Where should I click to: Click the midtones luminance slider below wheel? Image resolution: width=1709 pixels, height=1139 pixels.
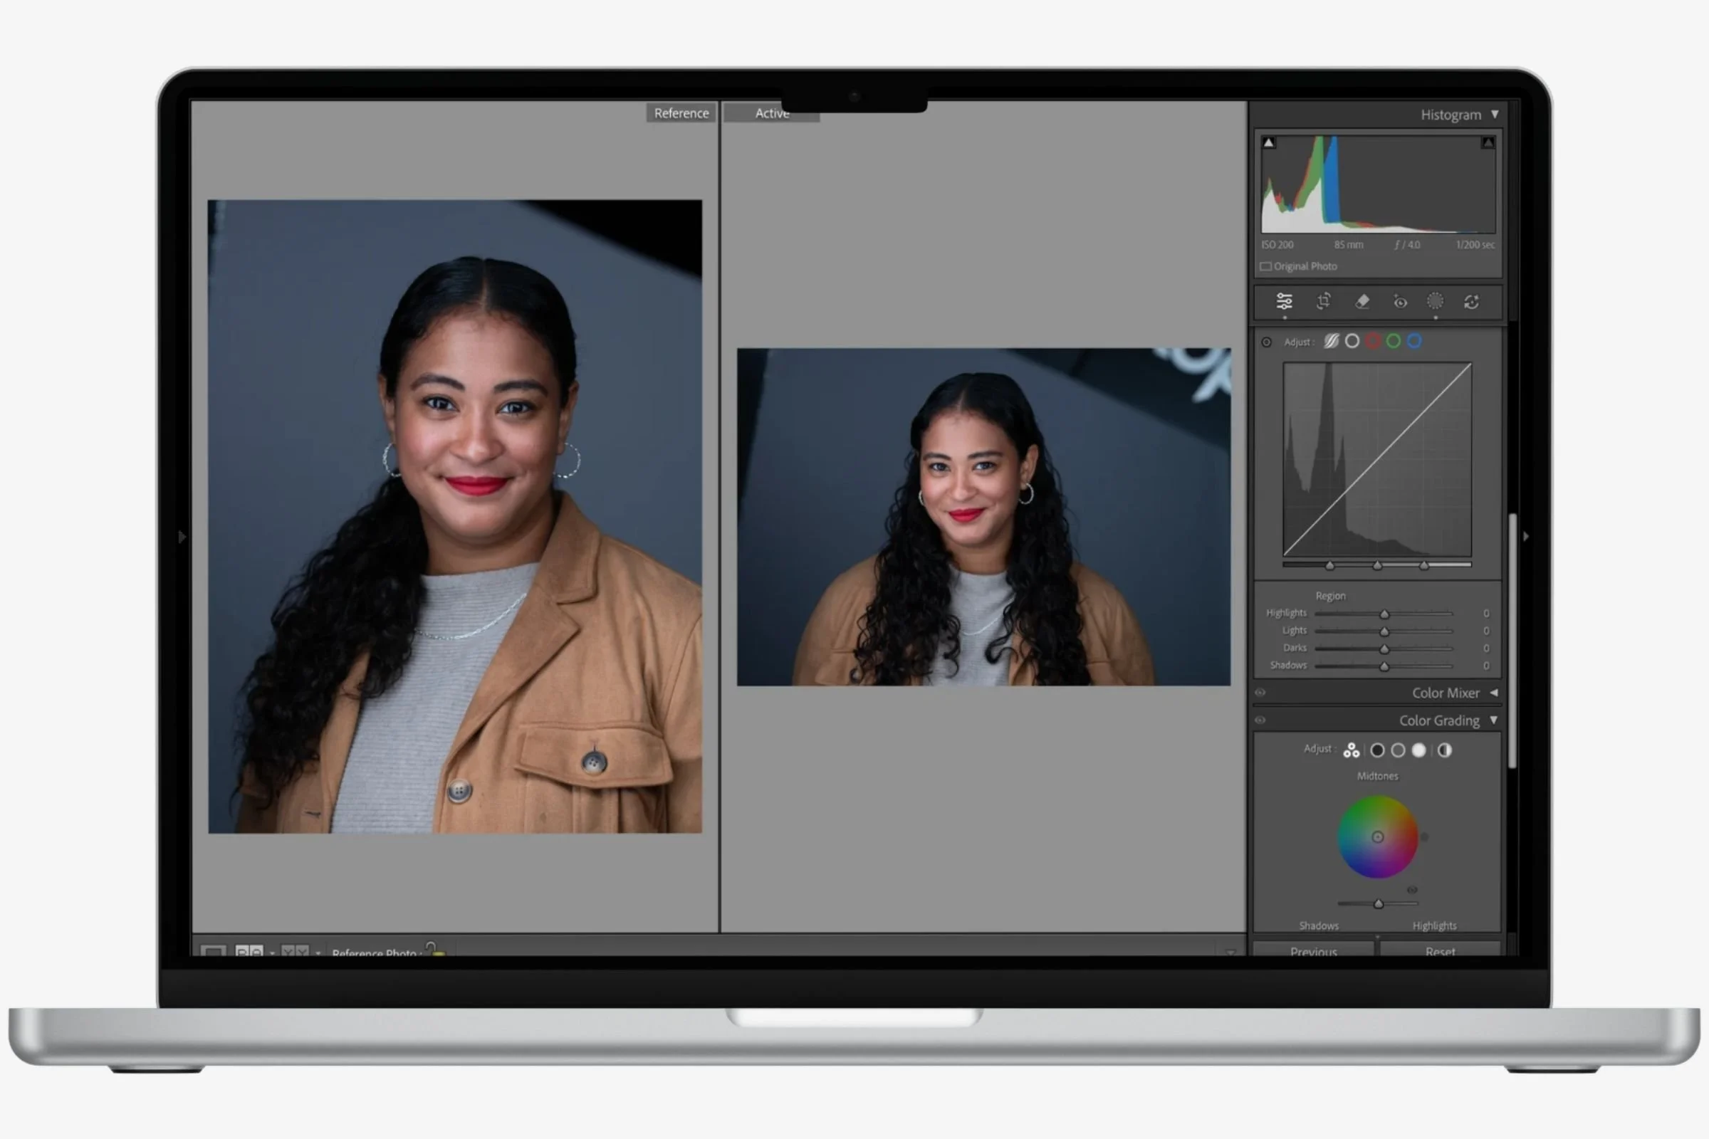(1378, 903)
